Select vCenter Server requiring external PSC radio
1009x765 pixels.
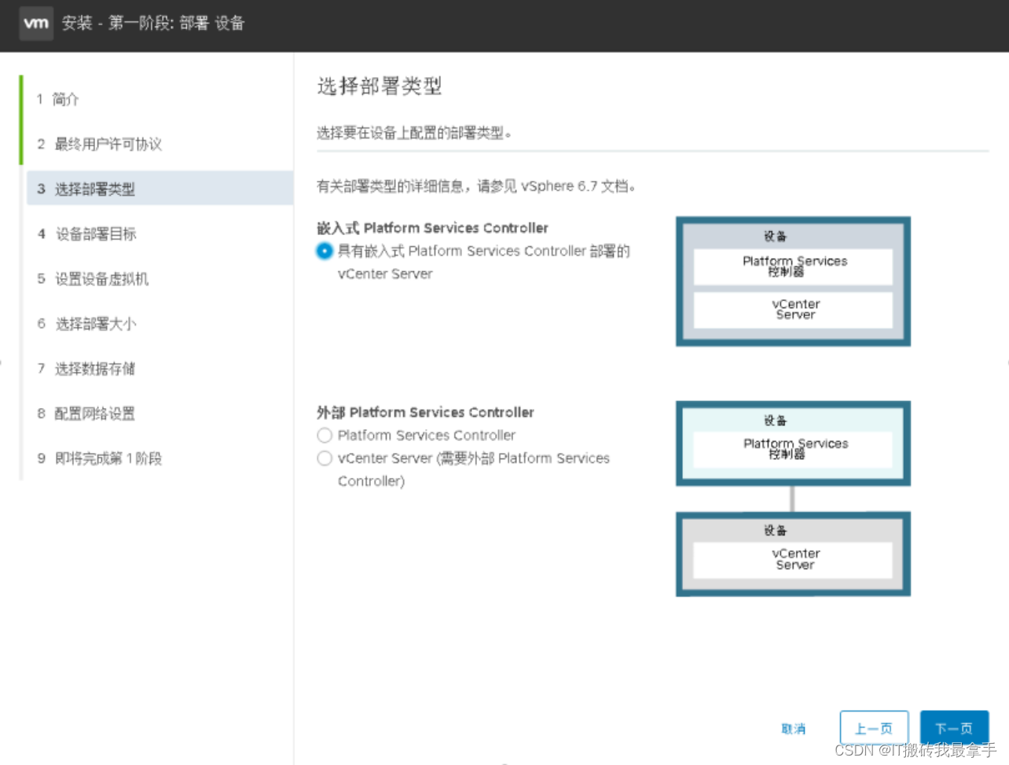(x=325, y=458)
